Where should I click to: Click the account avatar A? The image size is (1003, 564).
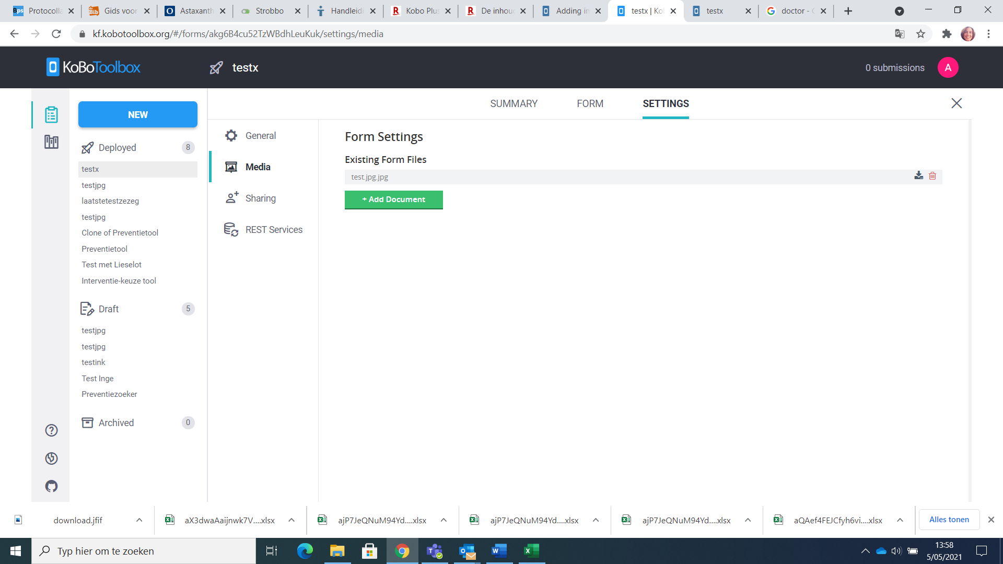point(948,67)
